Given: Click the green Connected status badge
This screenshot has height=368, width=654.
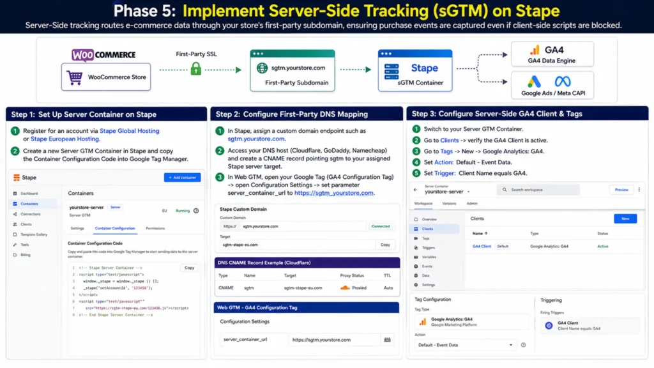Looking at the screenshot, I should click(x=381, y=227).
